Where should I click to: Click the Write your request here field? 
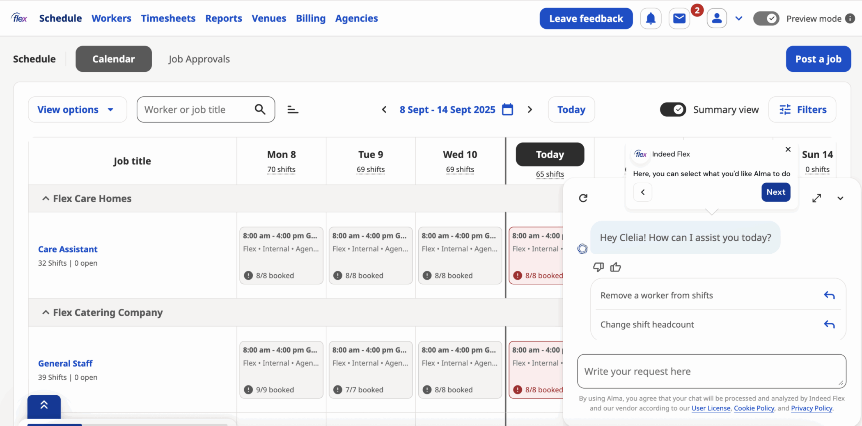point(711,371)
